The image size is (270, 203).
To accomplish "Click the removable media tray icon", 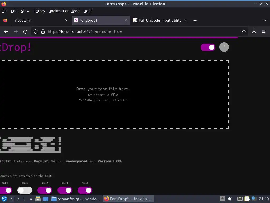I will (x=223, y=199).
